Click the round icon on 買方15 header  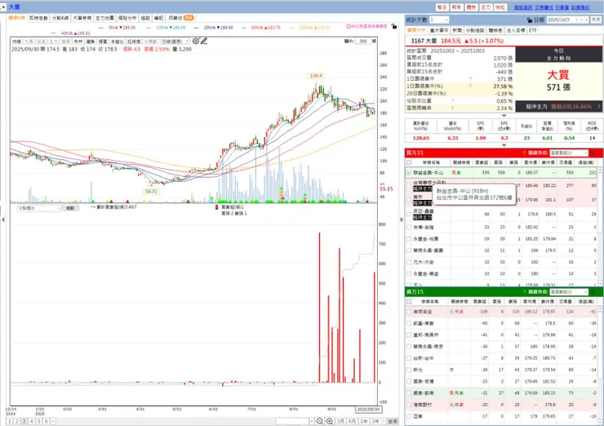click(x=593, y=153)
